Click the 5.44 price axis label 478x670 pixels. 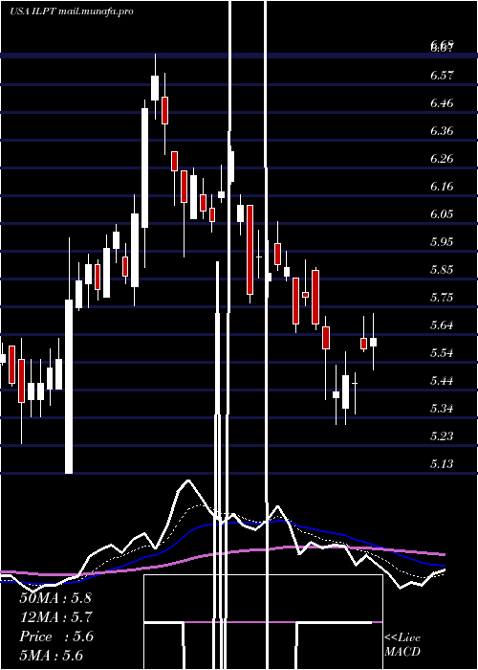(x=442, y=381)
